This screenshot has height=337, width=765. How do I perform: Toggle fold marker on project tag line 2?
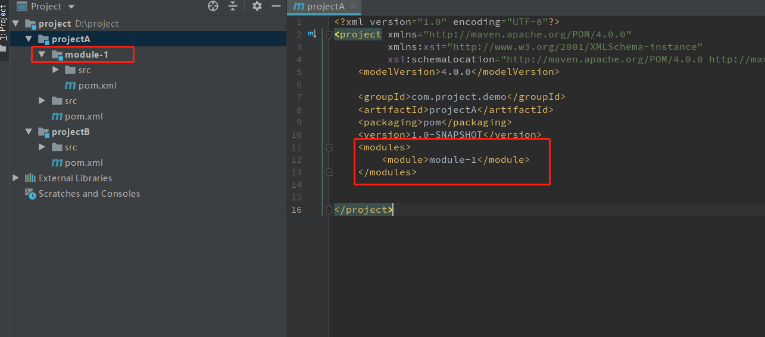(x=329, y=34)
